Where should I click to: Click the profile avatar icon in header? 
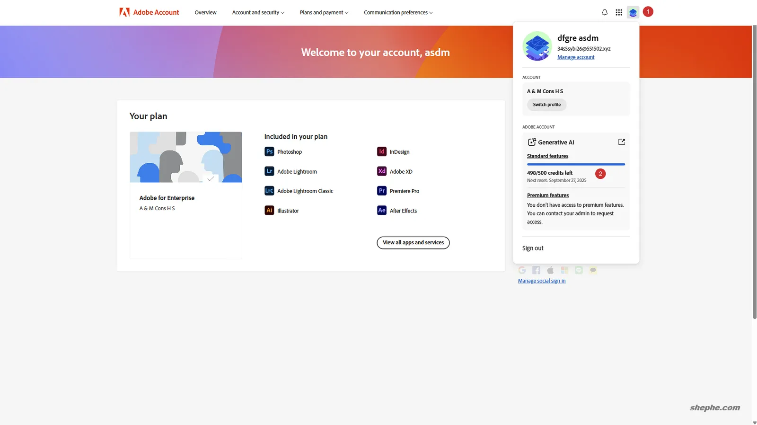click(x=633, y=12)
